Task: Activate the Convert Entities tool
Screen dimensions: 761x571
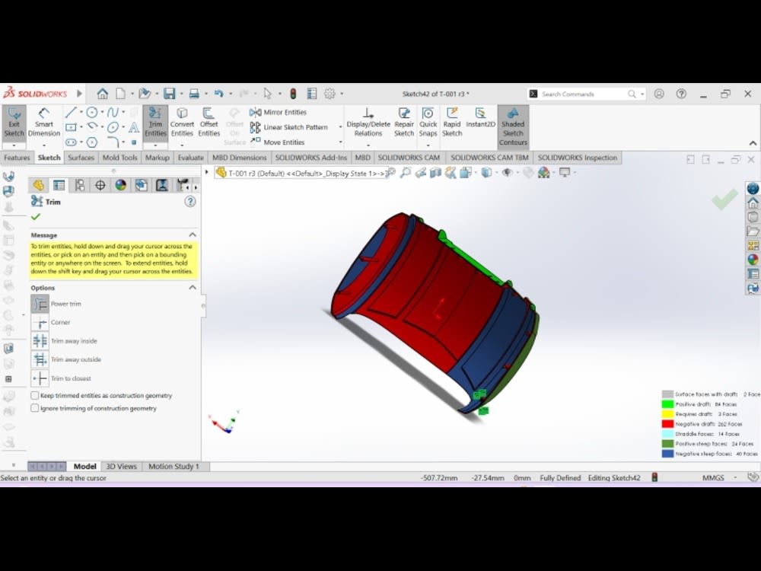Action: [x=182, y=122]
